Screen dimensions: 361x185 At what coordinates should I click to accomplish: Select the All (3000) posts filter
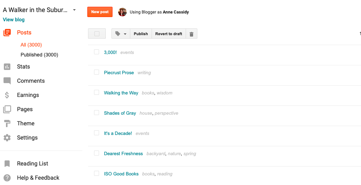coord(31,45)
